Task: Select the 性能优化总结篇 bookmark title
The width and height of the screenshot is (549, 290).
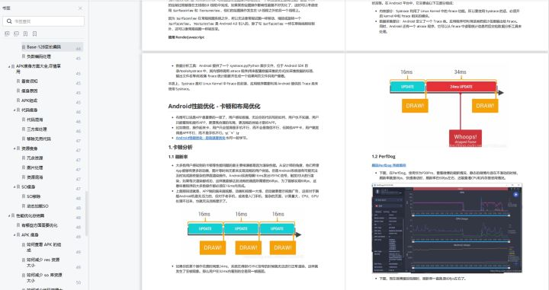Action: tap(30, 215)
